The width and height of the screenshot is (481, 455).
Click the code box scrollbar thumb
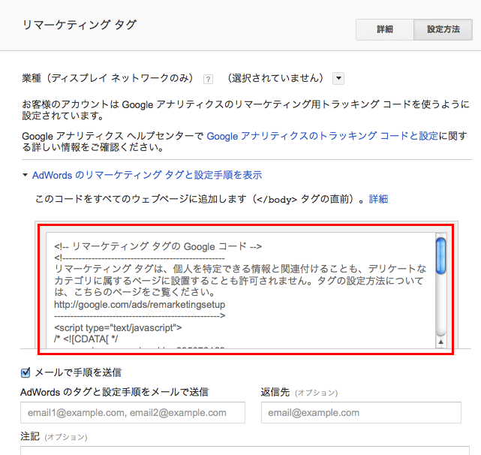click(440, 256)
